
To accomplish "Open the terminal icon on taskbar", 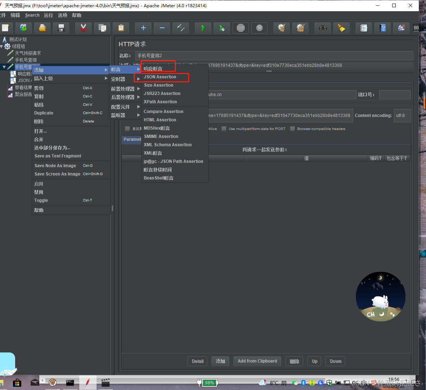I will (70, 383).
